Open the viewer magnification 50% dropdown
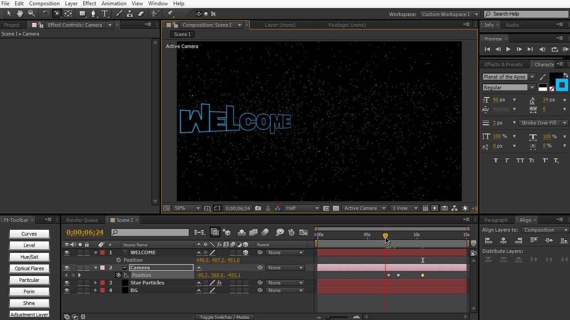Screen dimensions: 570x320 click(x=187, y=208)
